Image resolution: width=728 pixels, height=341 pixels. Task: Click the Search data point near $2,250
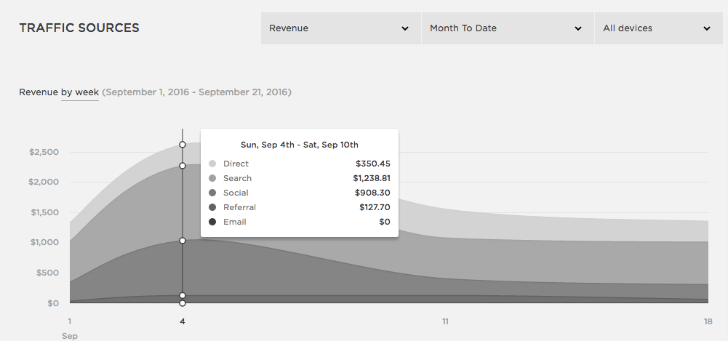tap(183, 166)
